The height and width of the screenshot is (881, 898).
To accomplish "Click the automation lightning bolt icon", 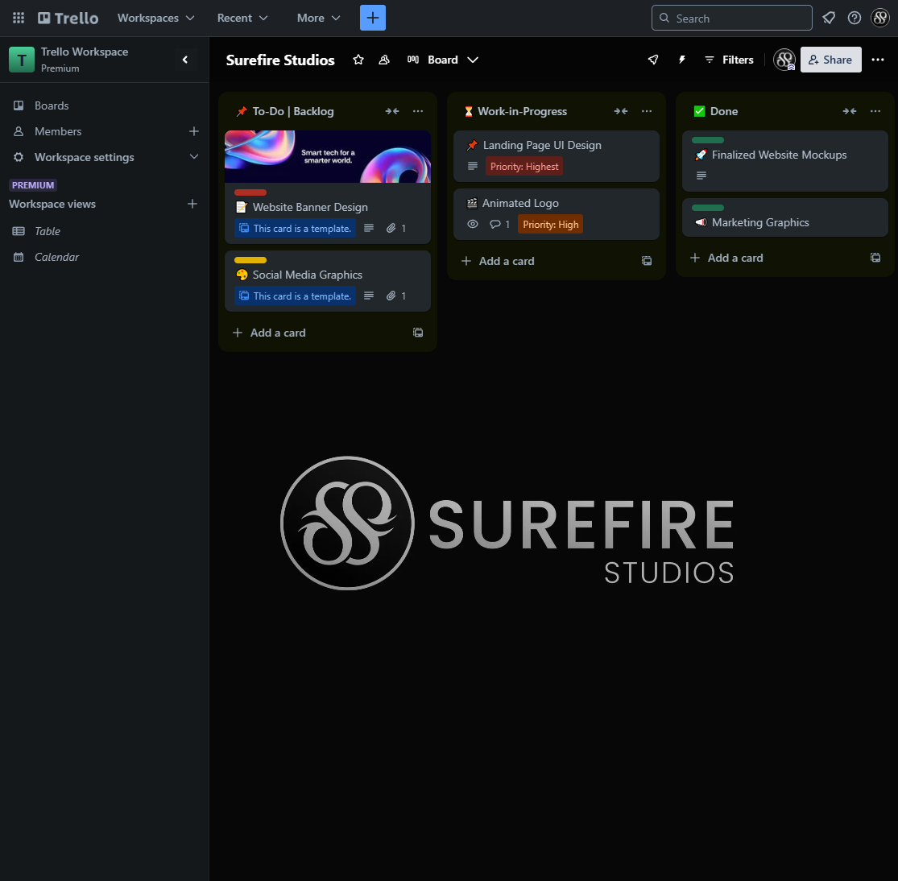I will [681, 60].
